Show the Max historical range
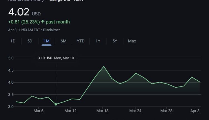209x120 pixels. tap(132, 41)
